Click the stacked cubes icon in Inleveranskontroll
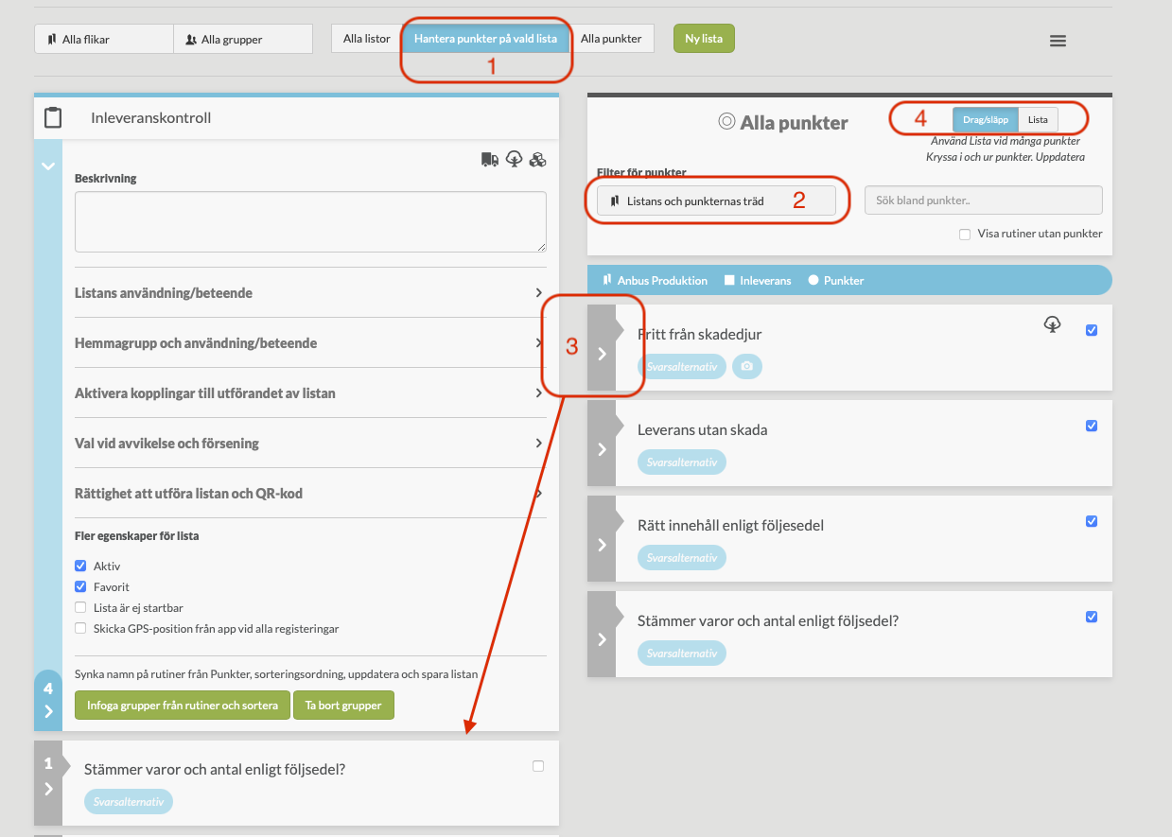The image size is (1172, 837). [x=537, y=159]
